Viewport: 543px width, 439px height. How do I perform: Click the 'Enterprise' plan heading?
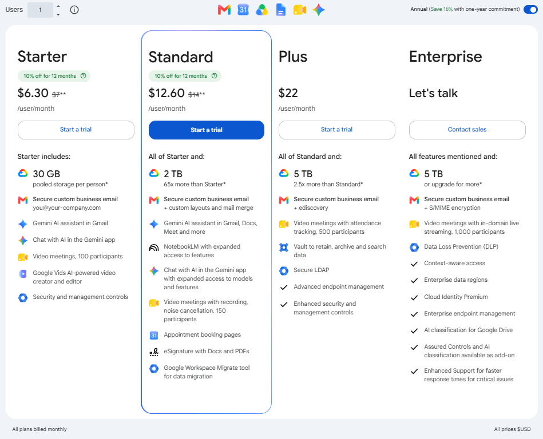(445, 57)
